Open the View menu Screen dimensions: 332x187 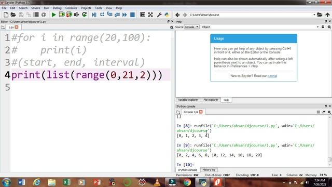tap(109, 8)
